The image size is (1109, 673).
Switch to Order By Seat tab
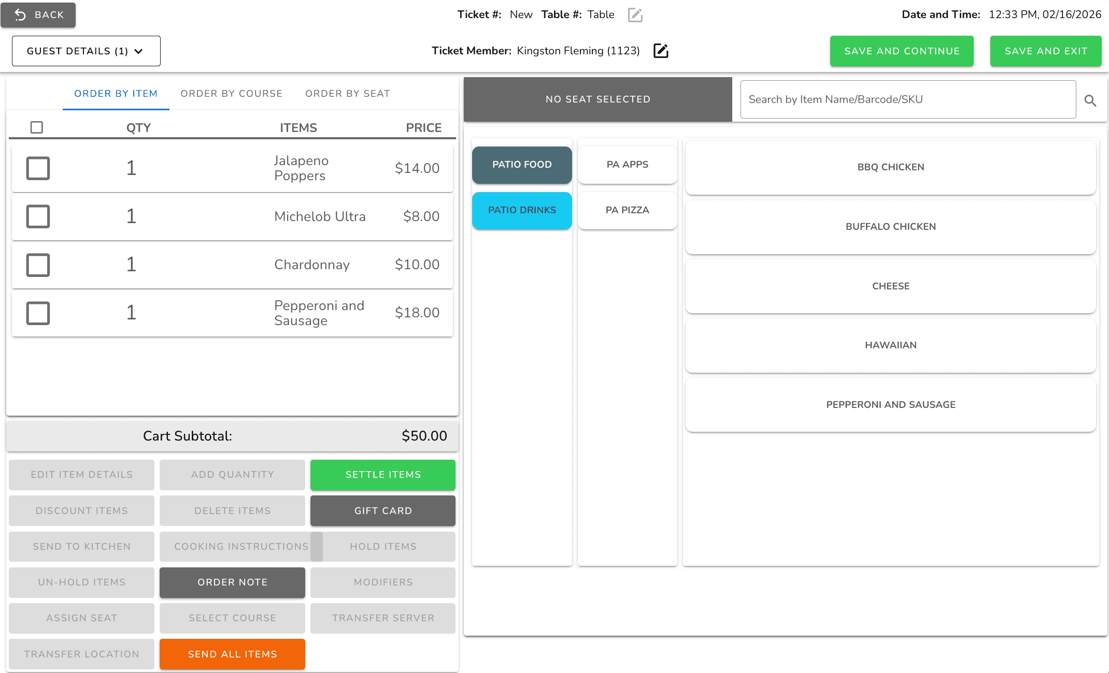[x=347, y=94]
